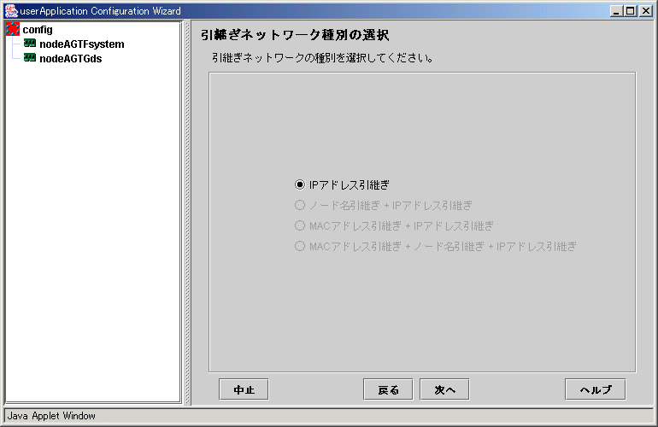Click the 引継ぎネットワーク種別の選択 heading
658x427 pixels.
click(x=295, y=35)
